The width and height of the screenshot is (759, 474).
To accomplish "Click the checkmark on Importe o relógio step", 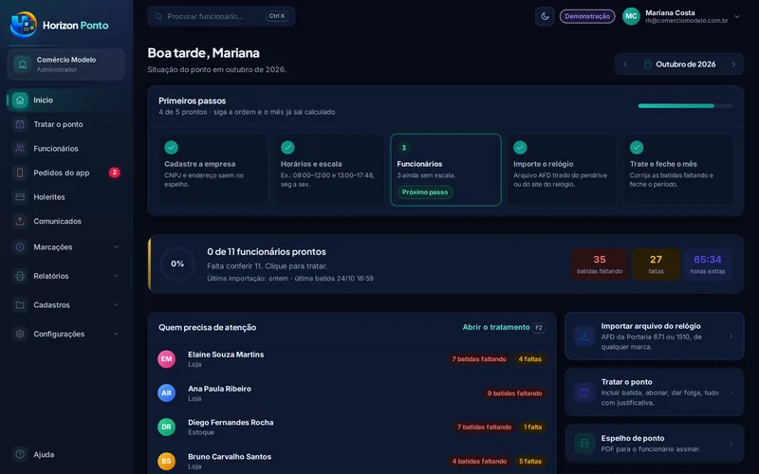I will pyautogui.click(x=520, y=148).
